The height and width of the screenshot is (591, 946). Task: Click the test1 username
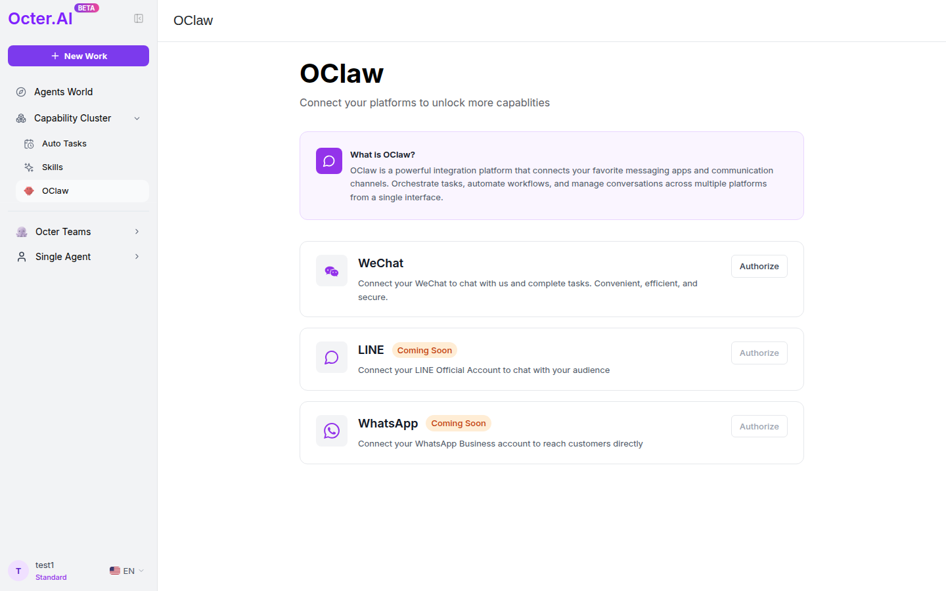(45, 565)
